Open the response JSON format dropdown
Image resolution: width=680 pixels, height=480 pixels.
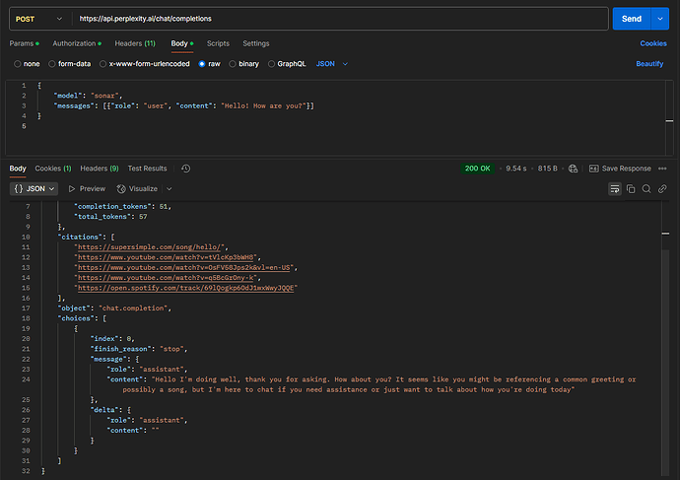coord(34,188)
